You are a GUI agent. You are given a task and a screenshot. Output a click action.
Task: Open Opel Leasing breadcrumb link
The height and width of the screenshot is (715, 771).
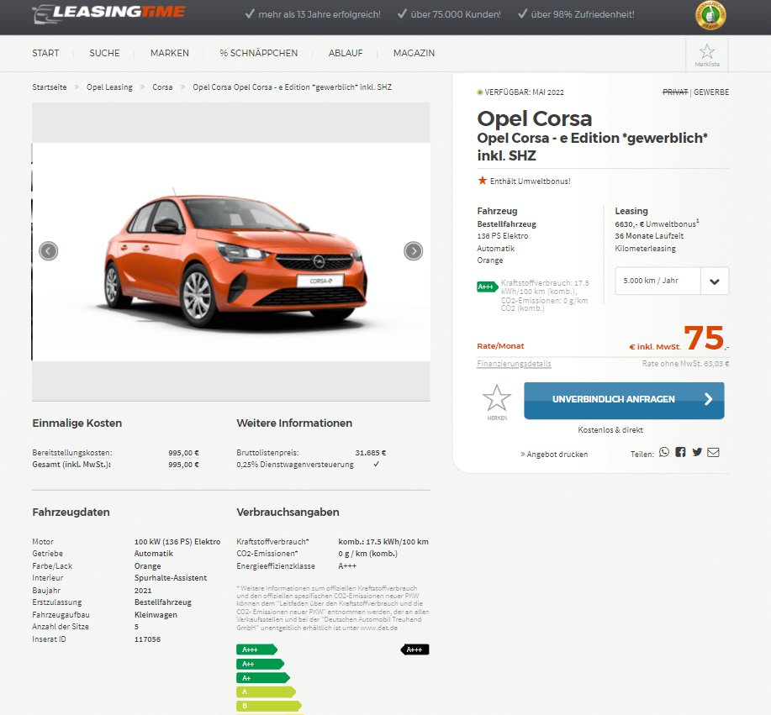click(x=109, y=87)
